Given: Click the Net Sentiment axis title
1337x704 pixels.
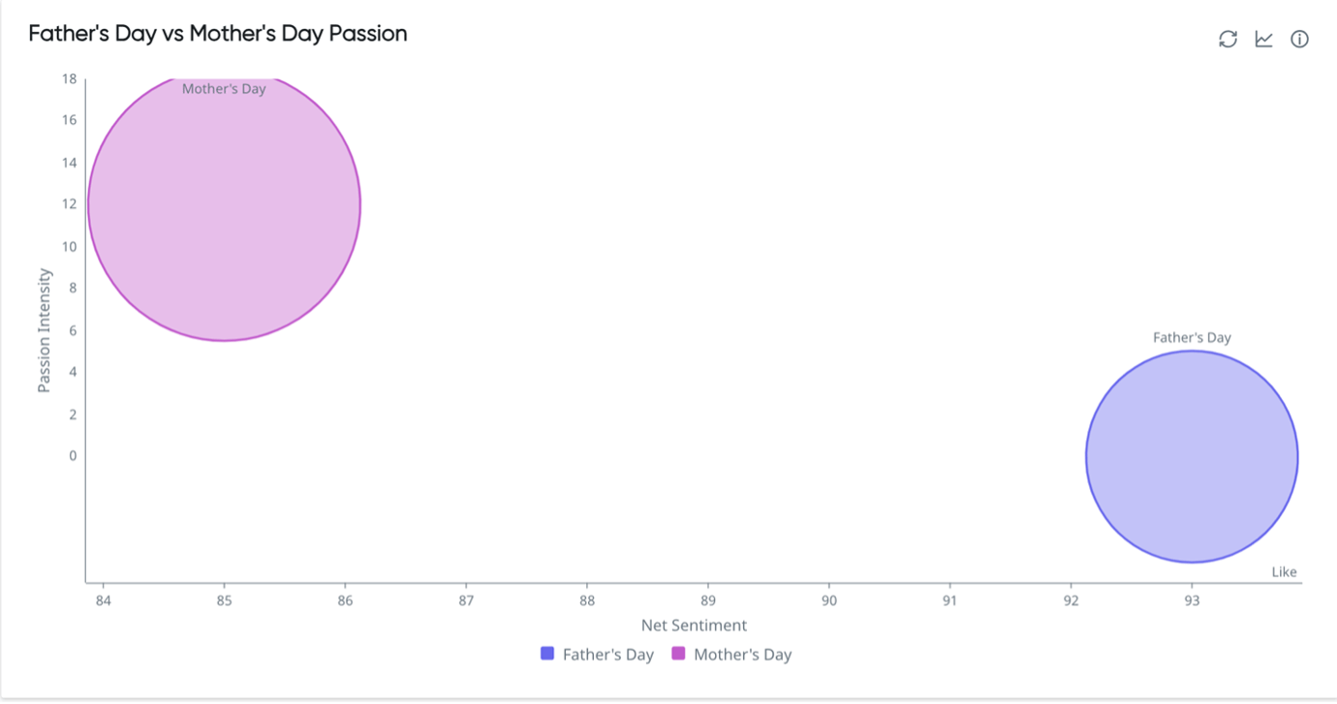Looking at the screenshot, I should tap(694, 626).
